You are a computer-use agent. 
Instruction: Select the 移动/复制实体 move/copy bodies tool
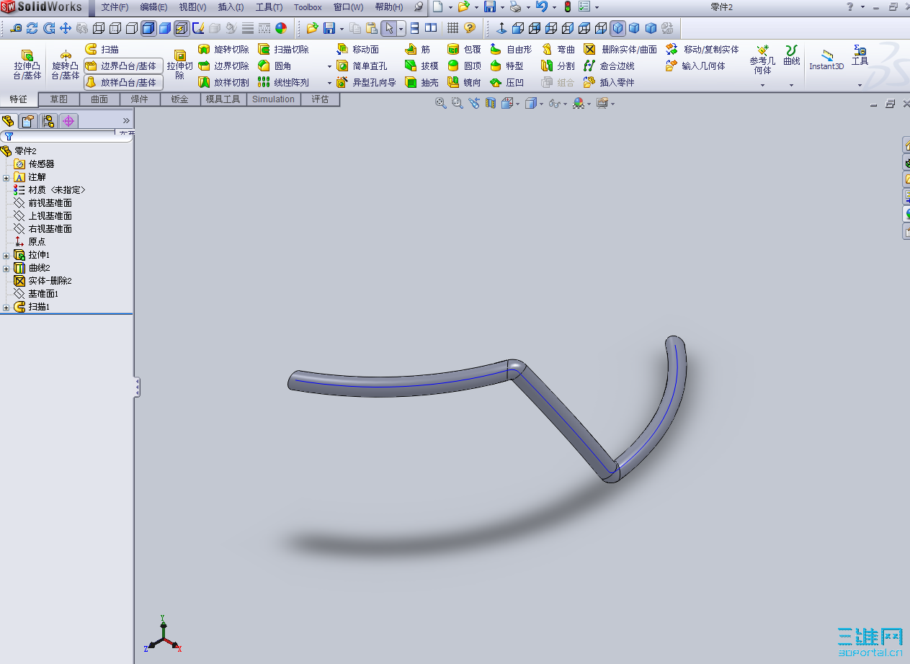(x=702, y=49)
